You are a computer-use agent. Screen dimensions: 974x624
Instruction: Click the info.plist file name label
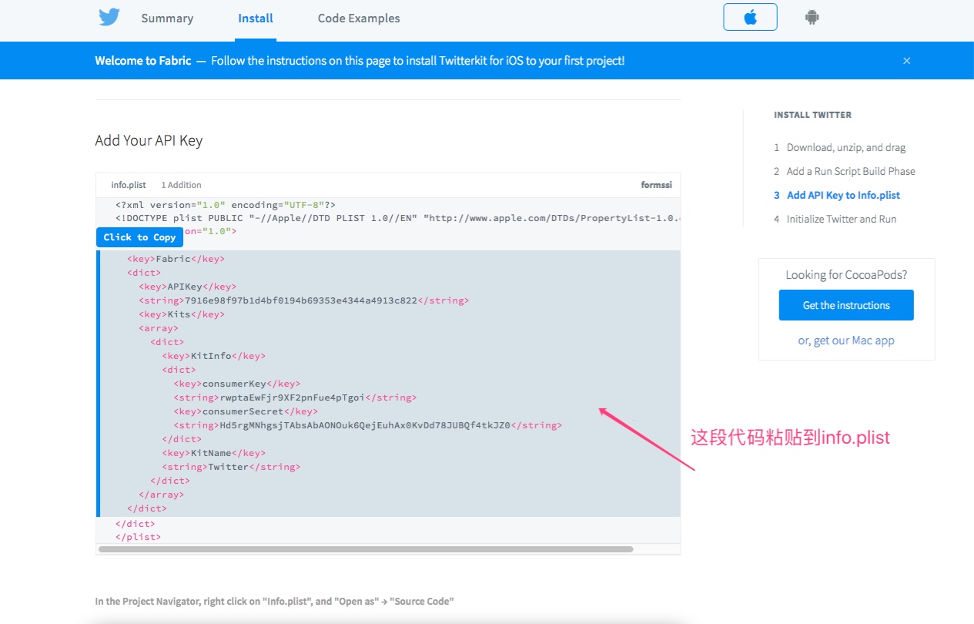click(x=129, y=185)
